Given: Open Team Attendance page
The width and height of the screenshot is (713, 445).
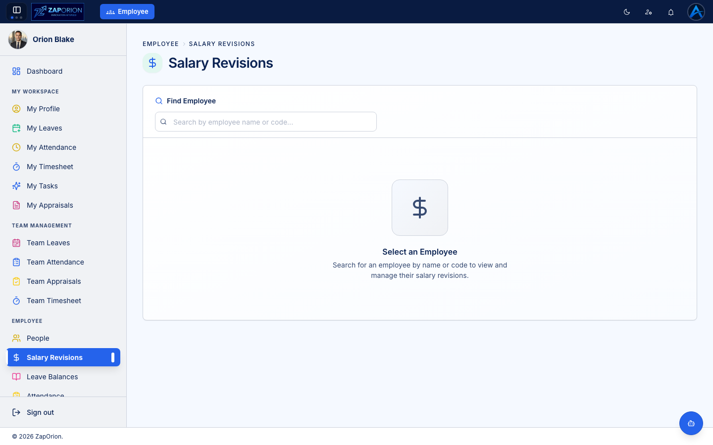Looking at the screenshot, I should 63,262.
